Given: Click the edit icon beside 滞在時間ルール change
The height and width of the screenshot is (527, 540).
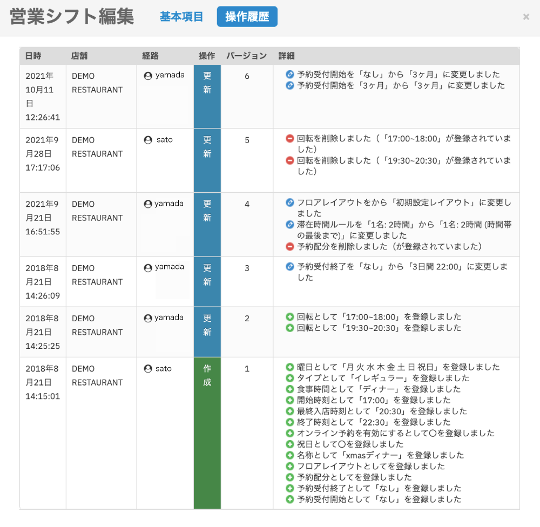Looking at the screenshot, I should 290,224.
